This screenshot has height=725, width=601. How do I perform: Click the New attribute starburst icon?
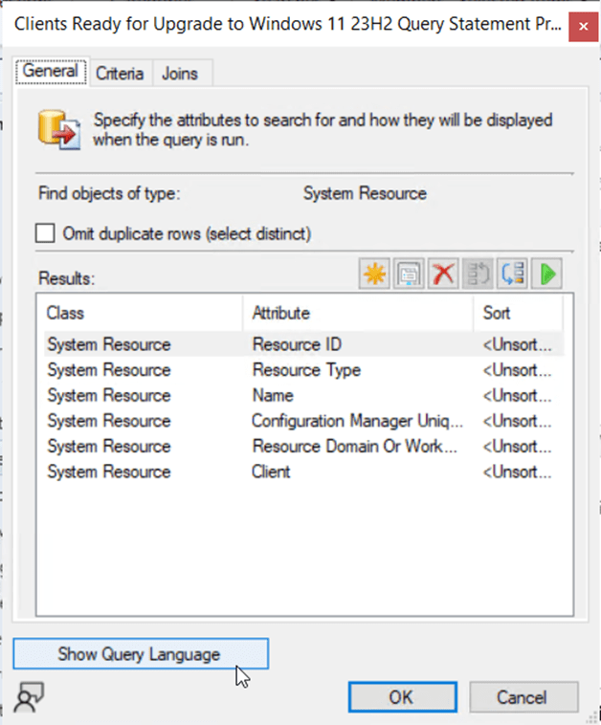point(375,275)
